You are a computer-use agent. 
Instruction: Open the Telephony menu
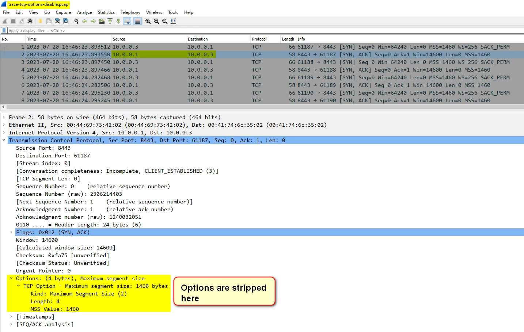tap(130, 12)
